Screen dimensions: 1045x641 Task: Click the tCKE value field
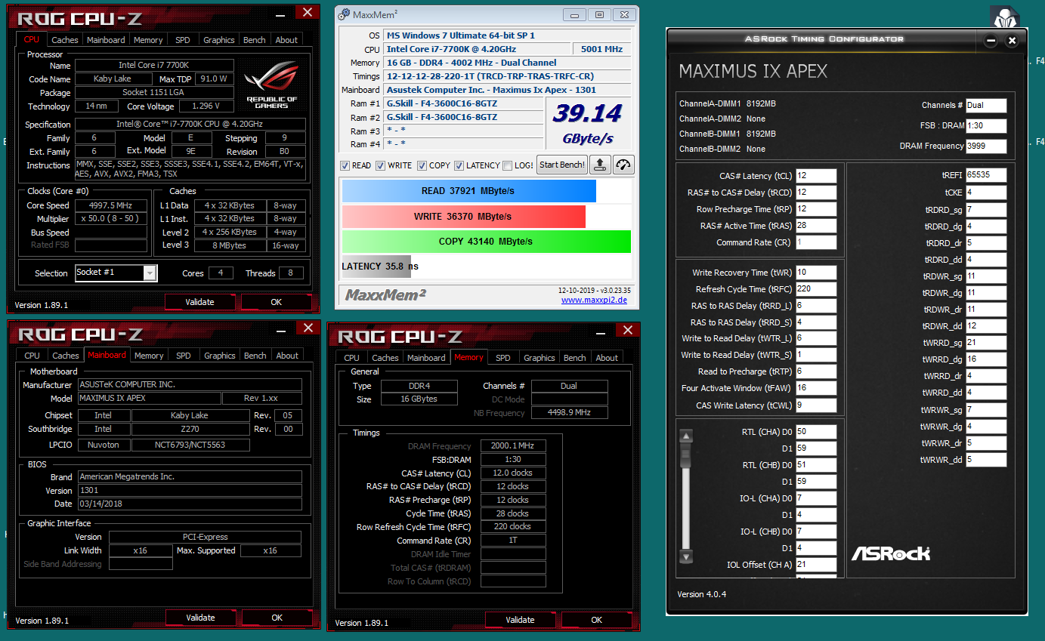tap(985, 193)
